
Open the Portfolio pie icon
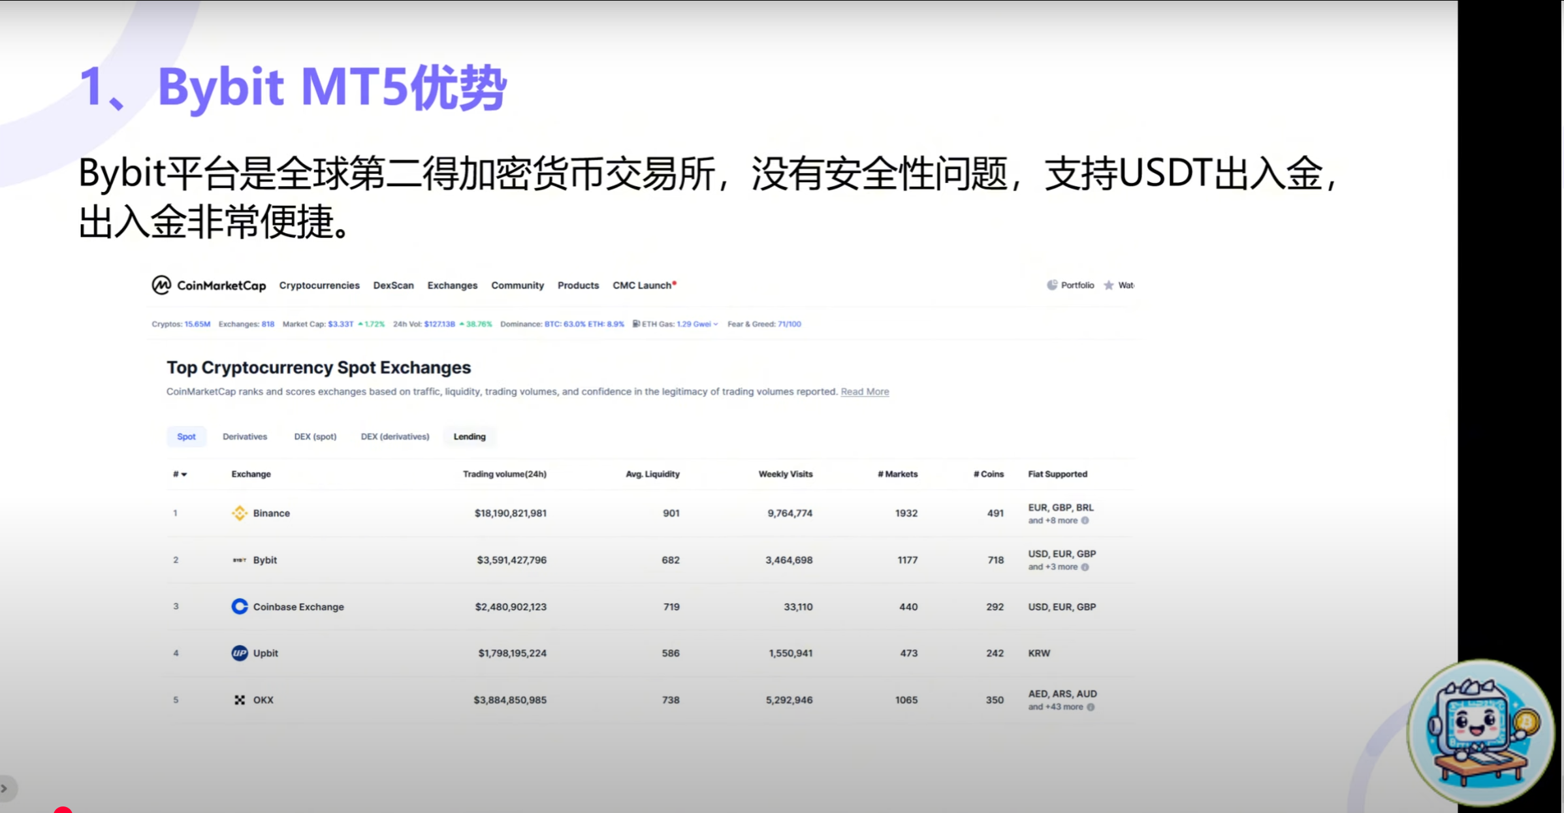[x=1052, y=285]
